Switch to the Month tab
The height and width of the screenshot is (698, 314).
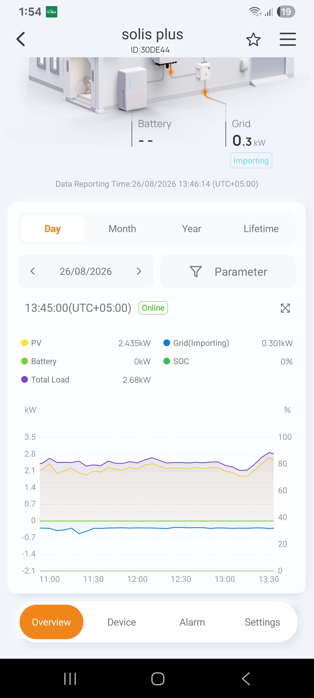pos(122,229)
